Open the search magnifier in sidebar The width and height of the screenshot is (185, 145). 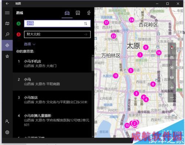point(7,34)
